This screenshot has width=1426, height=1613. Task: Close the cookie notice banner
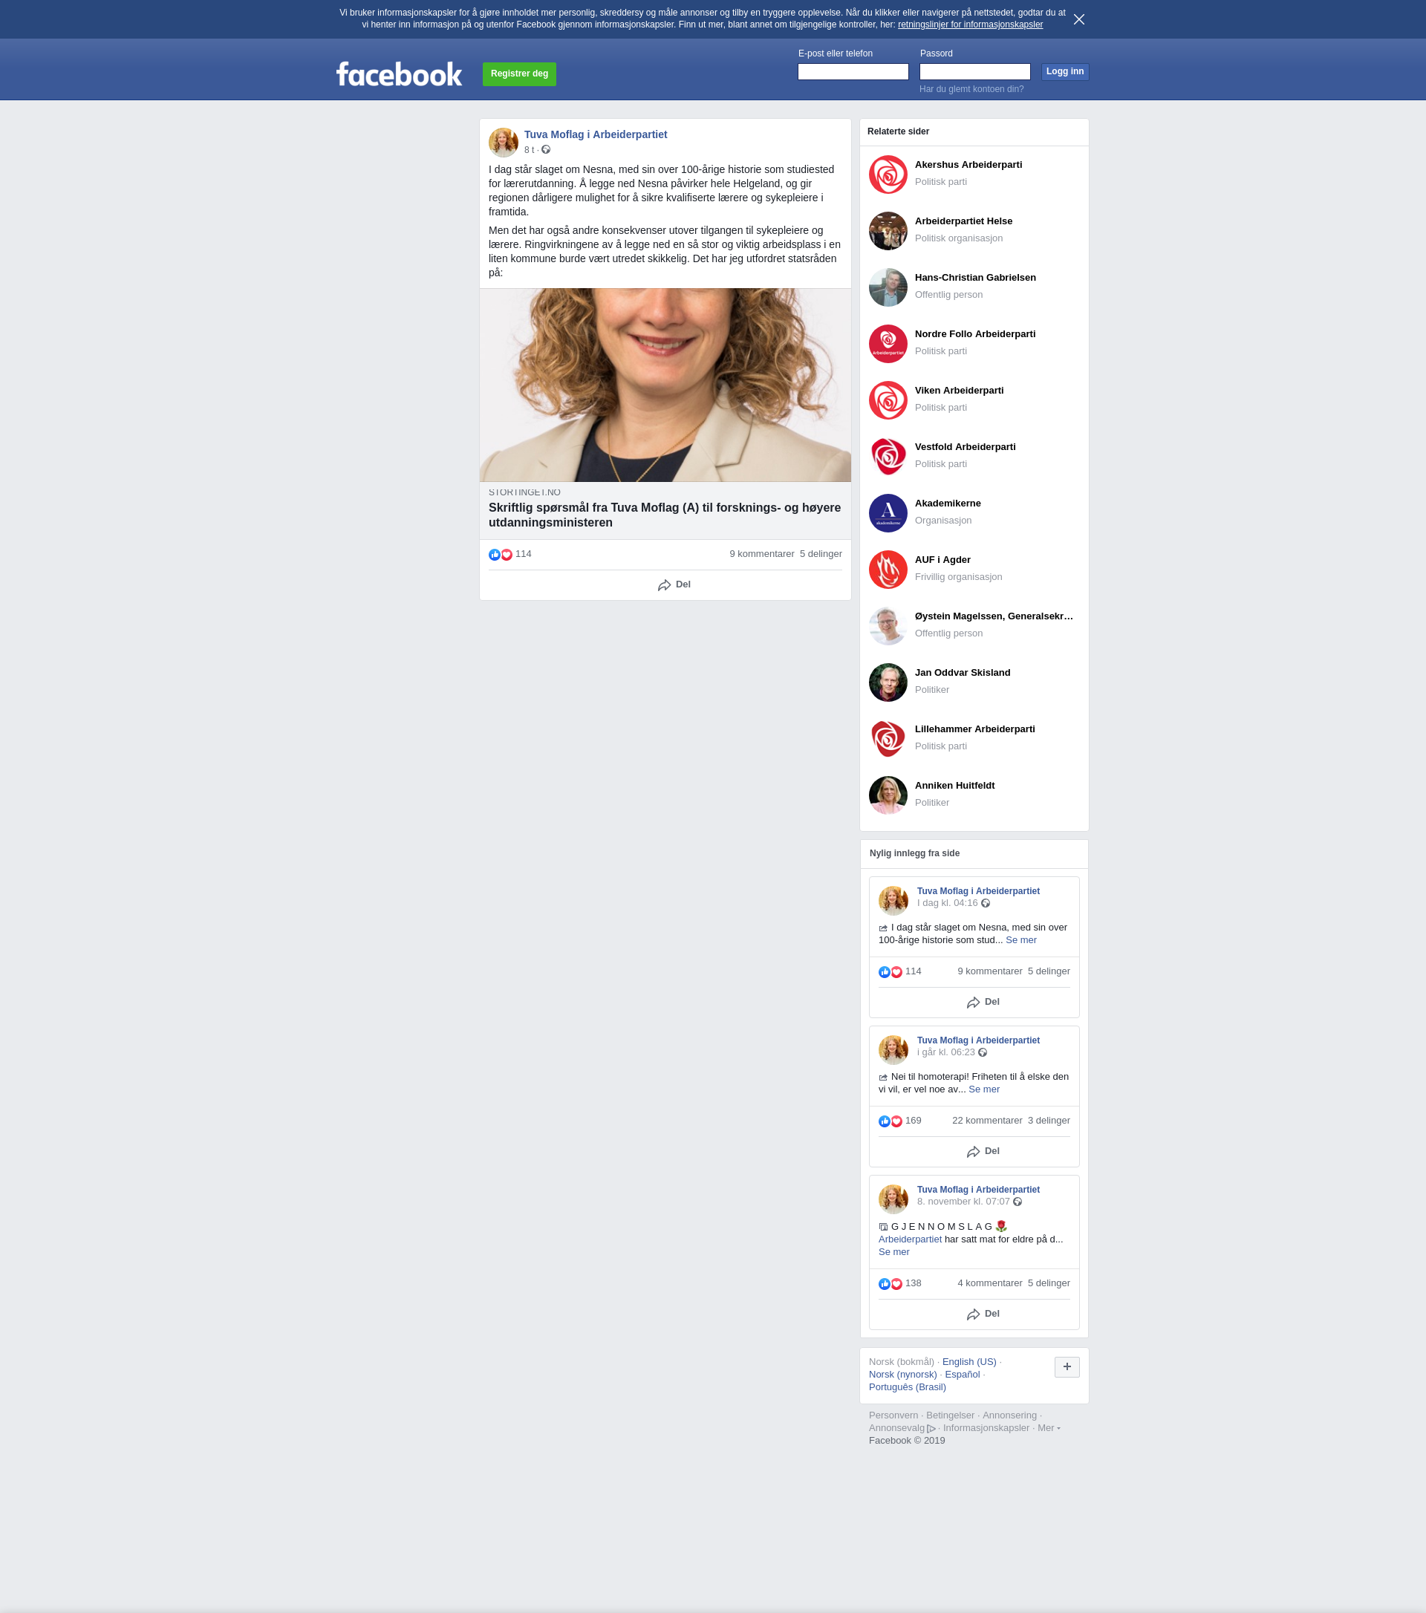click(x=1078, y=19)
